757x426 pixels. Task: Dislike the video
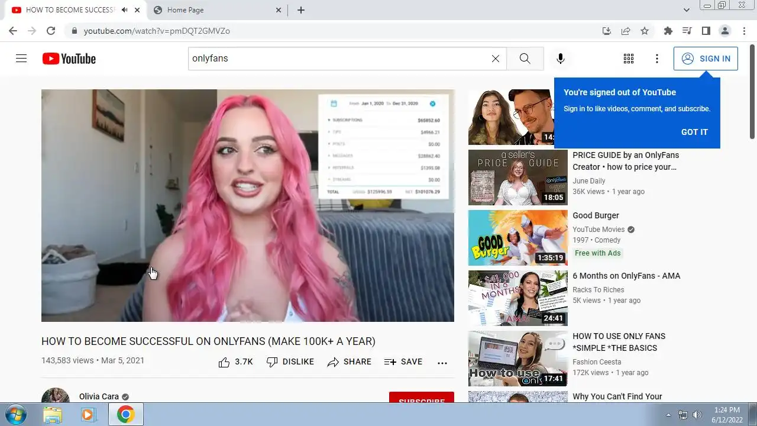[290, 362]
